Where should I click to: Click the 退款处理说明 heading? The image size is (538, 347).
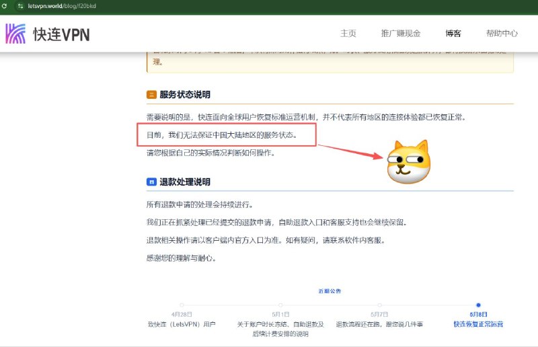[x=185, y=182]
